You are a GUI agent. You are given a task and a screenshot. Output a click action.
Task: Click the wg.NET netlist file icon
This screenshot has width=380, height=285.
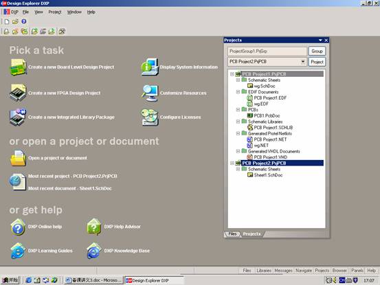point(250,146)
